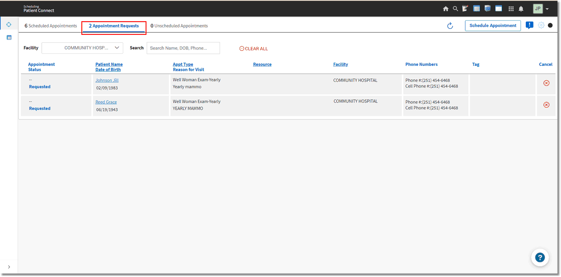The height and width of the screenshot is (277, 561).
Task: Cancel Reed Grace's appointment request
Action: coord(546,105)
